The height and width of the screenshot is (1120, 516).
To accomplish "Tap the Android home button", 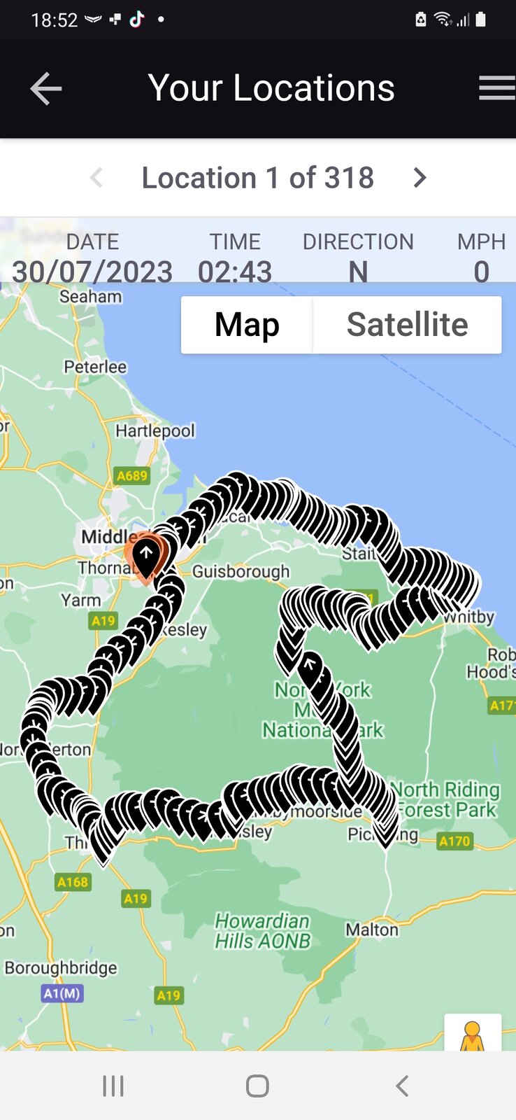I will [257, 1086].
